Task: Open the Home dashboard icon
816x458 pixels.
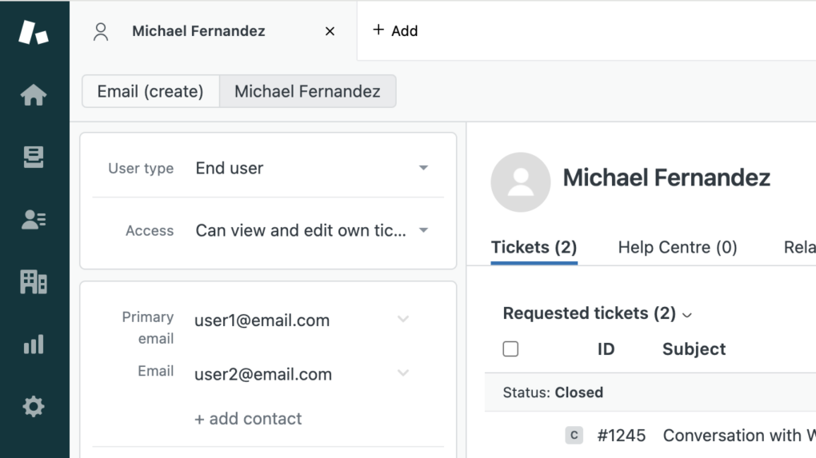Action: [34, 95]
